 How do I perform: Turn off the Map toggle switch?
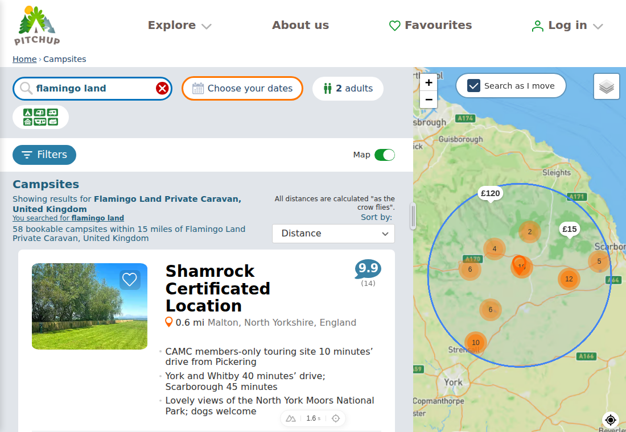(x=385, y=155)
